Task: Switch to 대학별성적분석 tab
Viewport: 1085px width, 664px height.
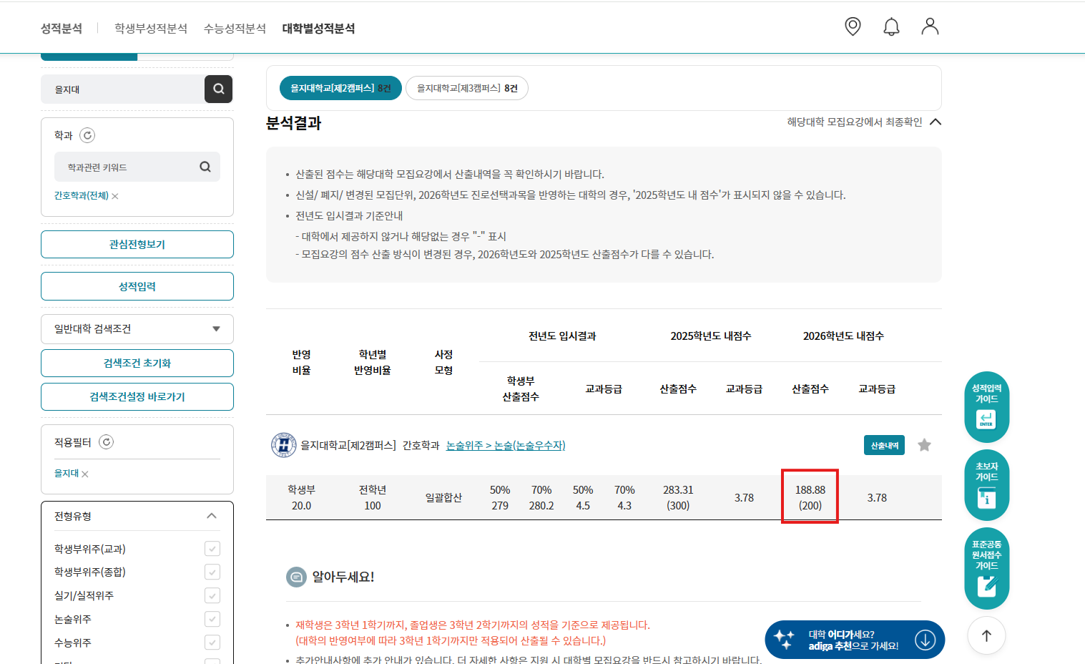Action: [x=318, y=28]
